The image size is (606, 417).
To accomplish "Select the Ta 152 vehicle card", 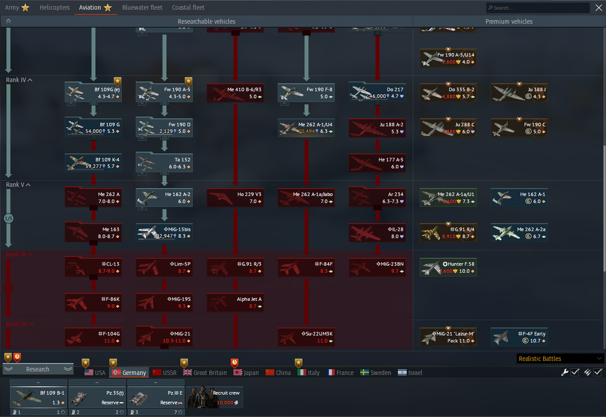I will [x=164, y=163].
